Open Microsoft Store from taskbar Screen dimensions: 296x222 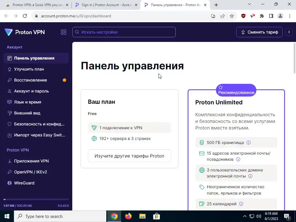(156, 216)
